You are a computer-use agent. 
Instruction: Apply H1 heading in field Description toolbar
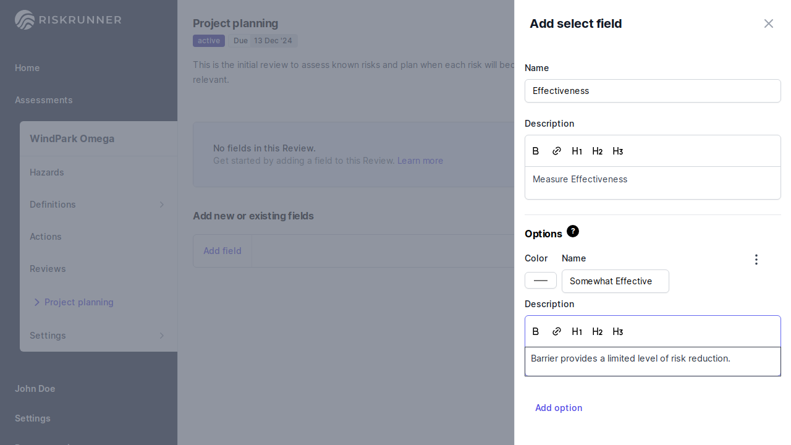pyautogui.click(x=577, y=151)
